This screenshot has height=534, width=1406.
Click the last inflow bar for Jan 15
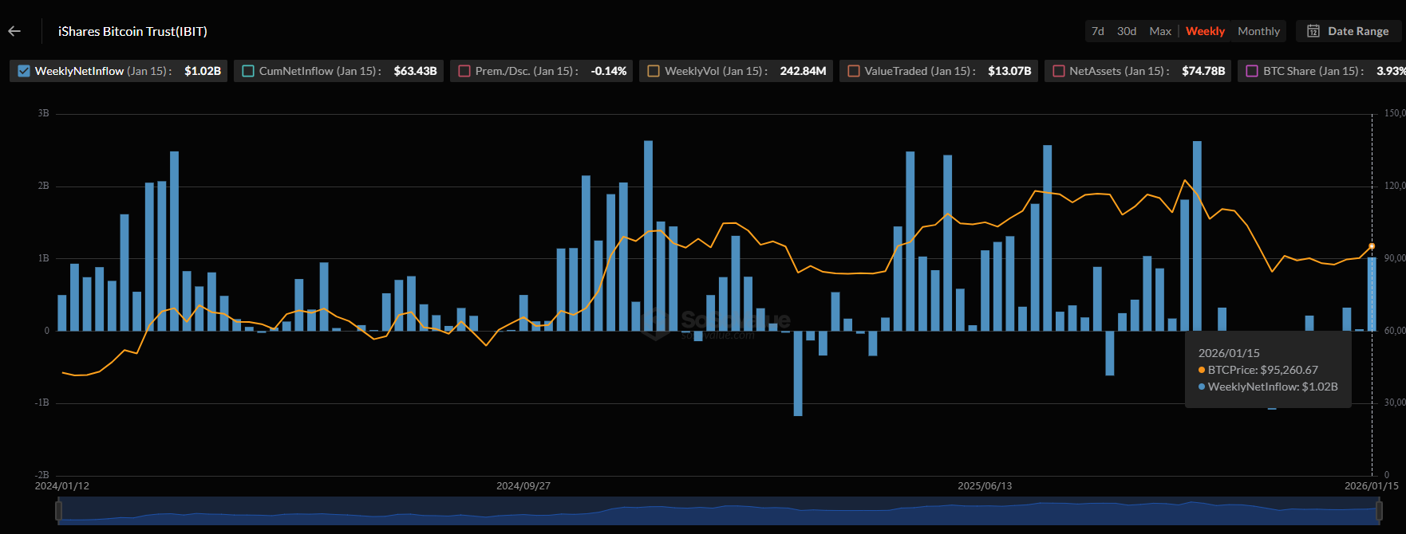[1372, 294]
